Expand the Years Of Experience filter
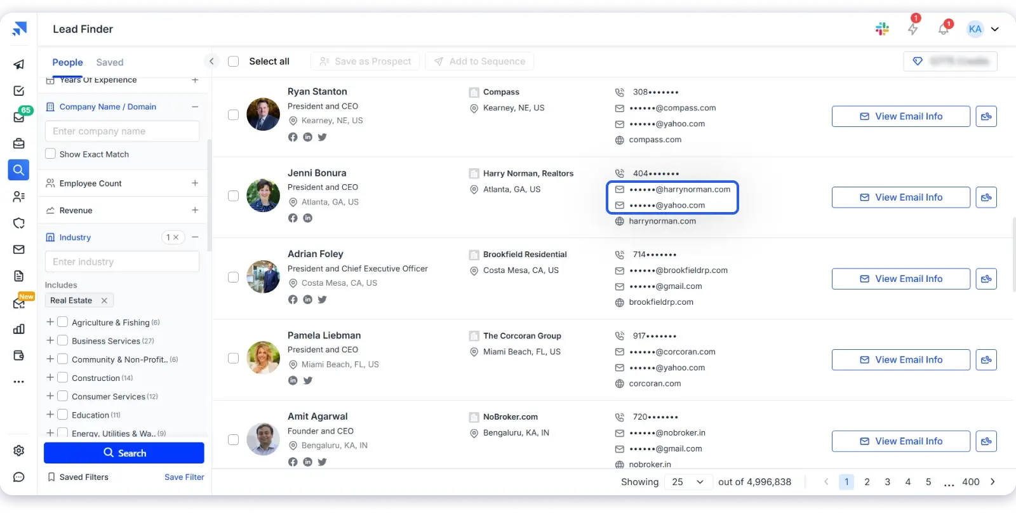This screenshot has height=513, width=1016. (x=195, y=80)
